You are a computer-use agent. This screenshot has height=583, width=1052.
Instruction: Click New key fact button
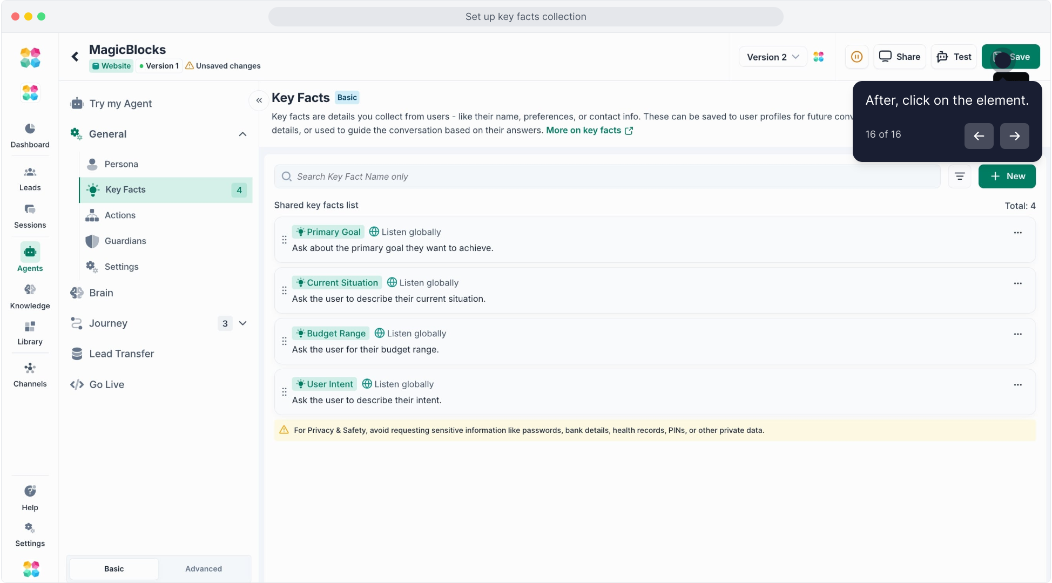click(x=1007, y=177)
